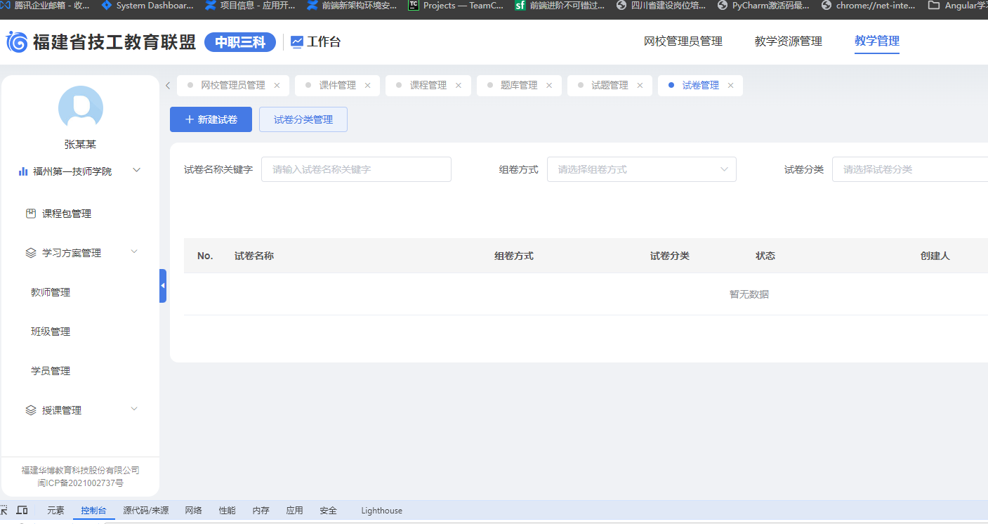988x524 pixels.
Task: Open the 组卷方式 dropdown
Action: tap(641, 169)
